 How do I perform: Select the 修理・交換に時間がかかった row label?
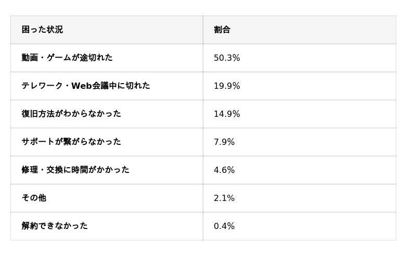point(75,170)
